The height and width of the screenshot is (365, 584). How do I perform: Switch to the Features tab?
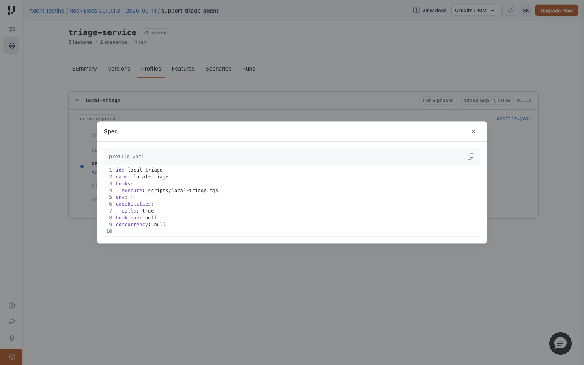click(x=183, y=69)
